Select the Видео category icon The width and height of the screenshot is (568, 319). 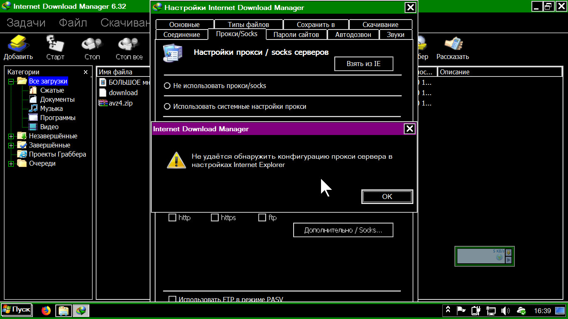33,127
